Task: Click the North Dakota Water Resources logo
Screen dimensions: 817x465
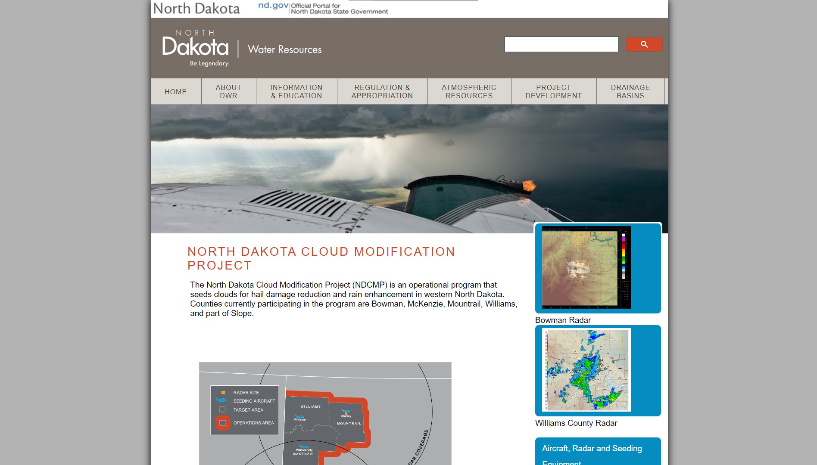Action: [x=241, y=48]
